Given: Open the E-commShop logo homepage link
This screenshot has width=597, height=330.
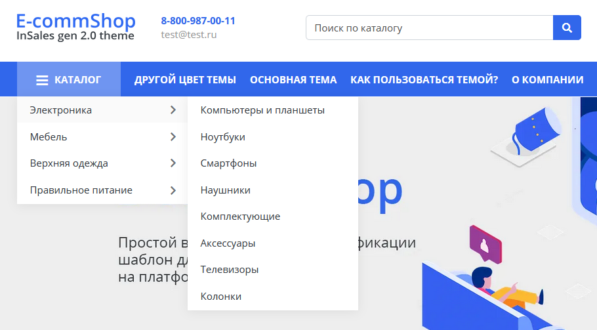Looking at the screenshot, I should coord(75,27).
